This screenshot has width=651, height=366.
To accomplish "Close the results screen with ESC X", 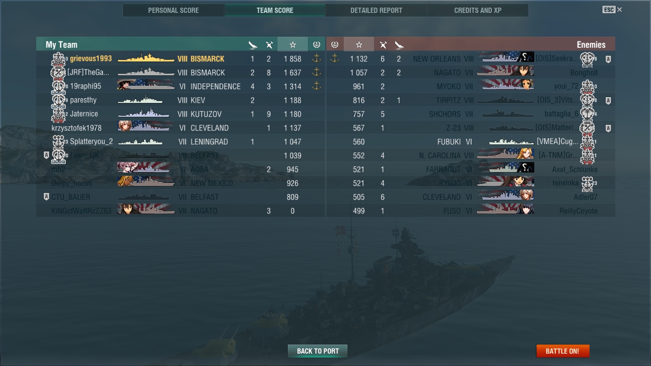I will click(612, 10).
